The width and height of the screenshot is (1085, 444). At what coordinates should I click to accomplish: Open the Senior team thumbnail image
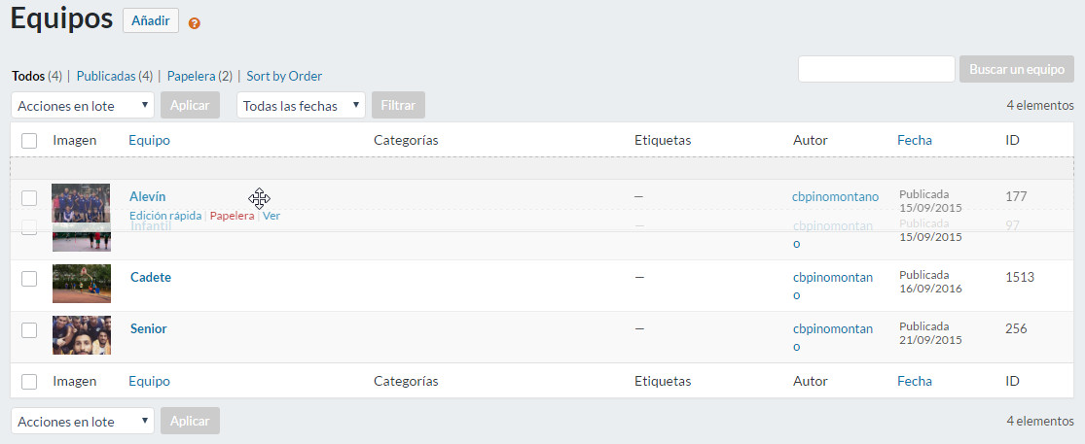pos(82,335)
